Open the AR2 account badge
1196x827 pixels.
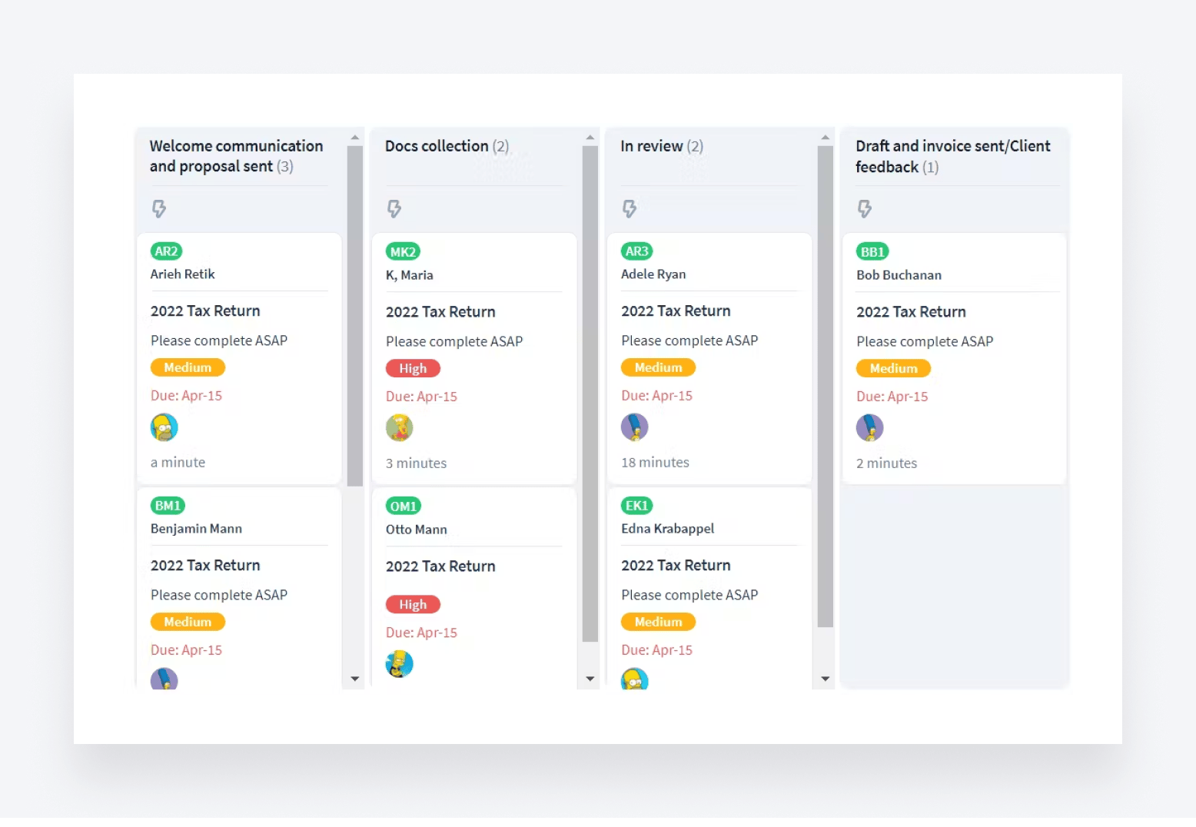[166, 251]
